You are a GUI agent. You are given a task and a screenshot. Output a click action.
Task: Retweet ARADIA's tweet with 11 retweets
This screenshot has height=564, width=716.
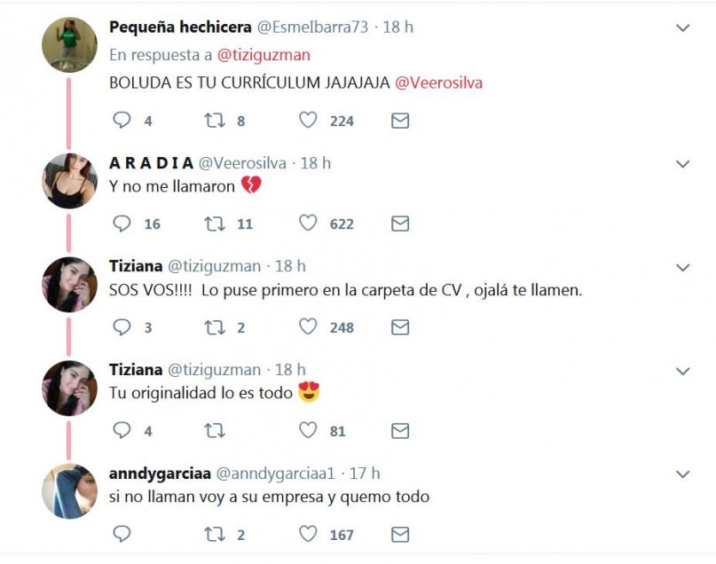[215, 223]
